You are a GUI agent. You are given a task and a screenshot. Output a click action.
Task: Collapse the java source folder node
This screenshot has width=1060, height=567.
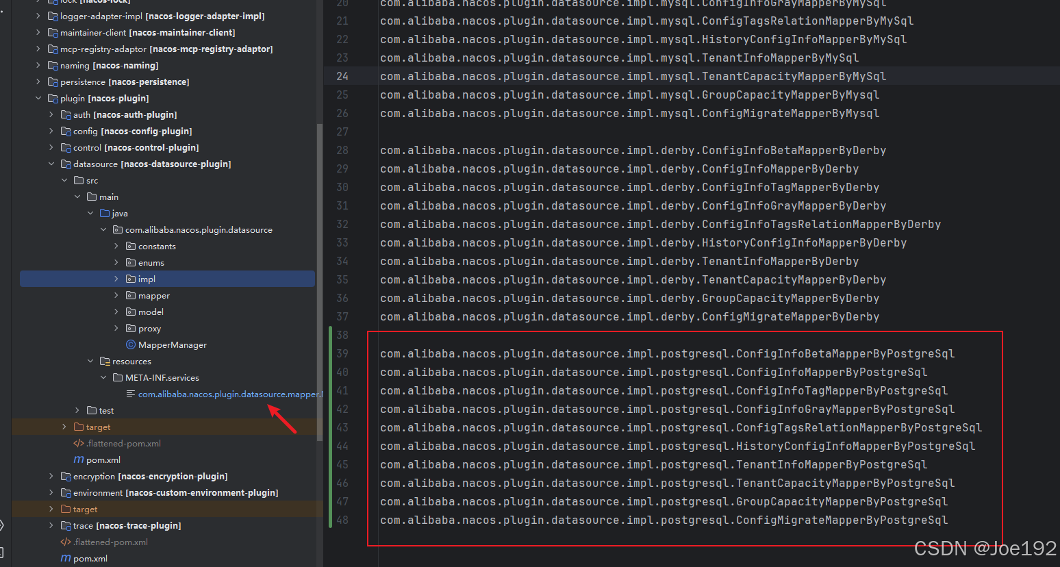tap(90, 213)
